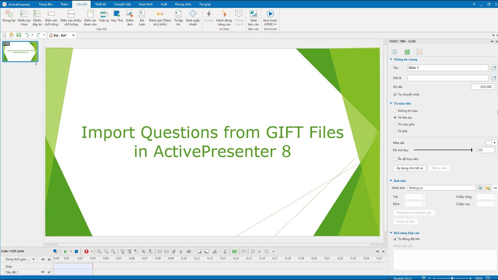Screen dimensions: 498x280
Task: Select Tô màu pha option
Action: 395,124
